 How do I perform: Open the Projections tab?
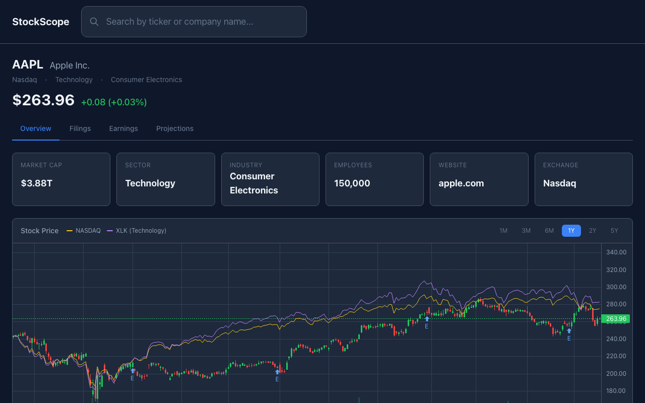coord(175,128)
